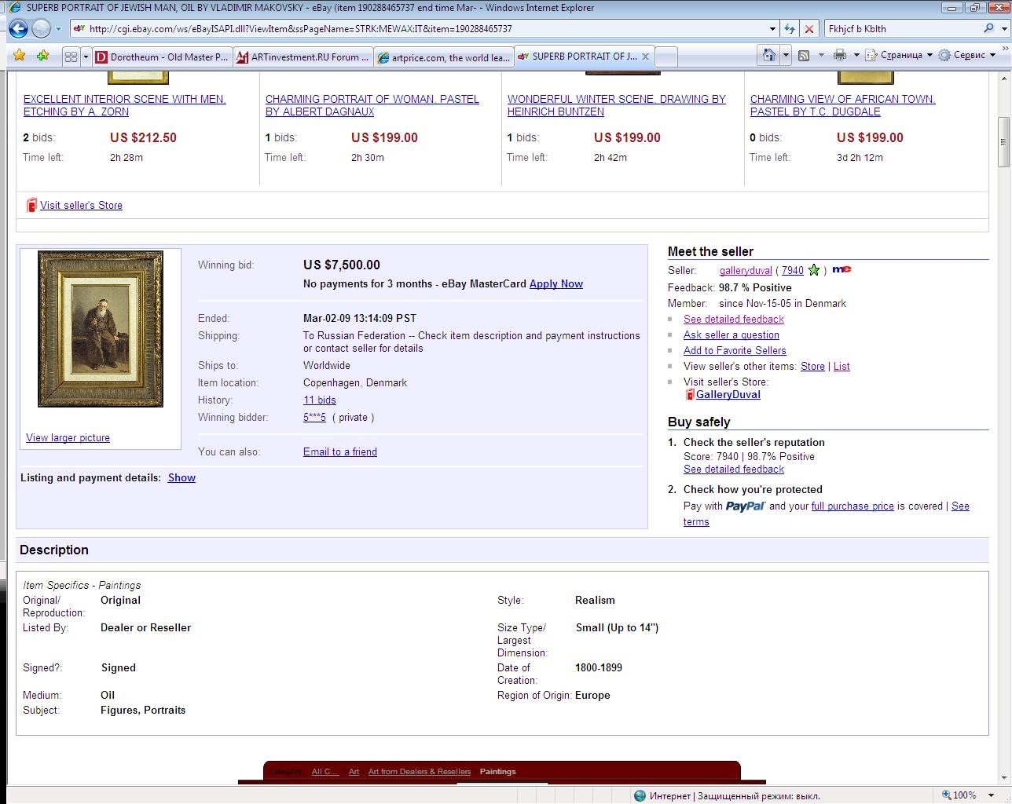Expand the address bar URL dropdown
Screen dimensions: 1012x804
click(x=772, y=29)
